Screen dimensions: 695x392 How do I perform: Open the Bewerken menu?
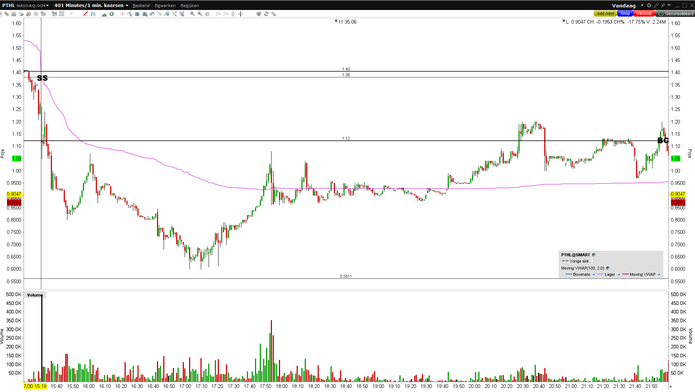click(x=165, y=6)
